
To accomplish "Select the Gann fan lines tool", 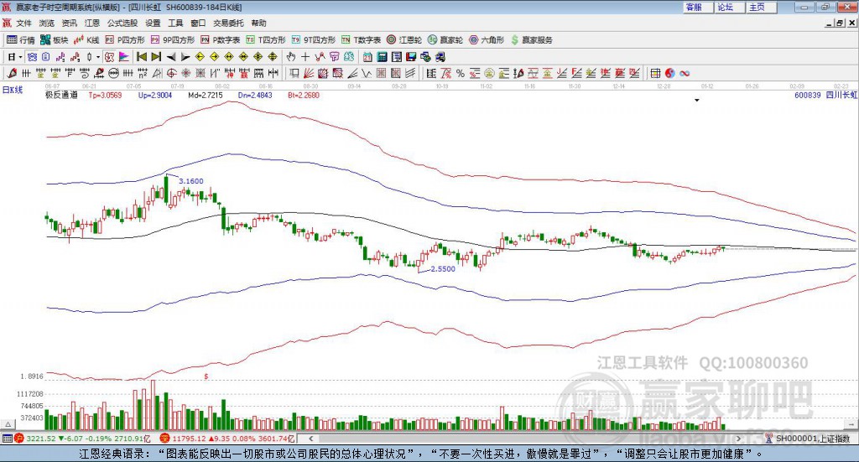I will [x=308, y=73].
